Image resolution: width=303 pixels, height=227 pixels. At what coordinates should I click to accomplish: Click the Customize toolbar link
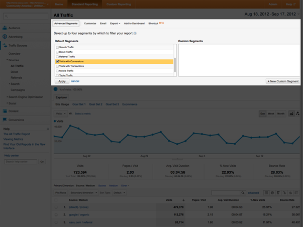tap(90, 24)
